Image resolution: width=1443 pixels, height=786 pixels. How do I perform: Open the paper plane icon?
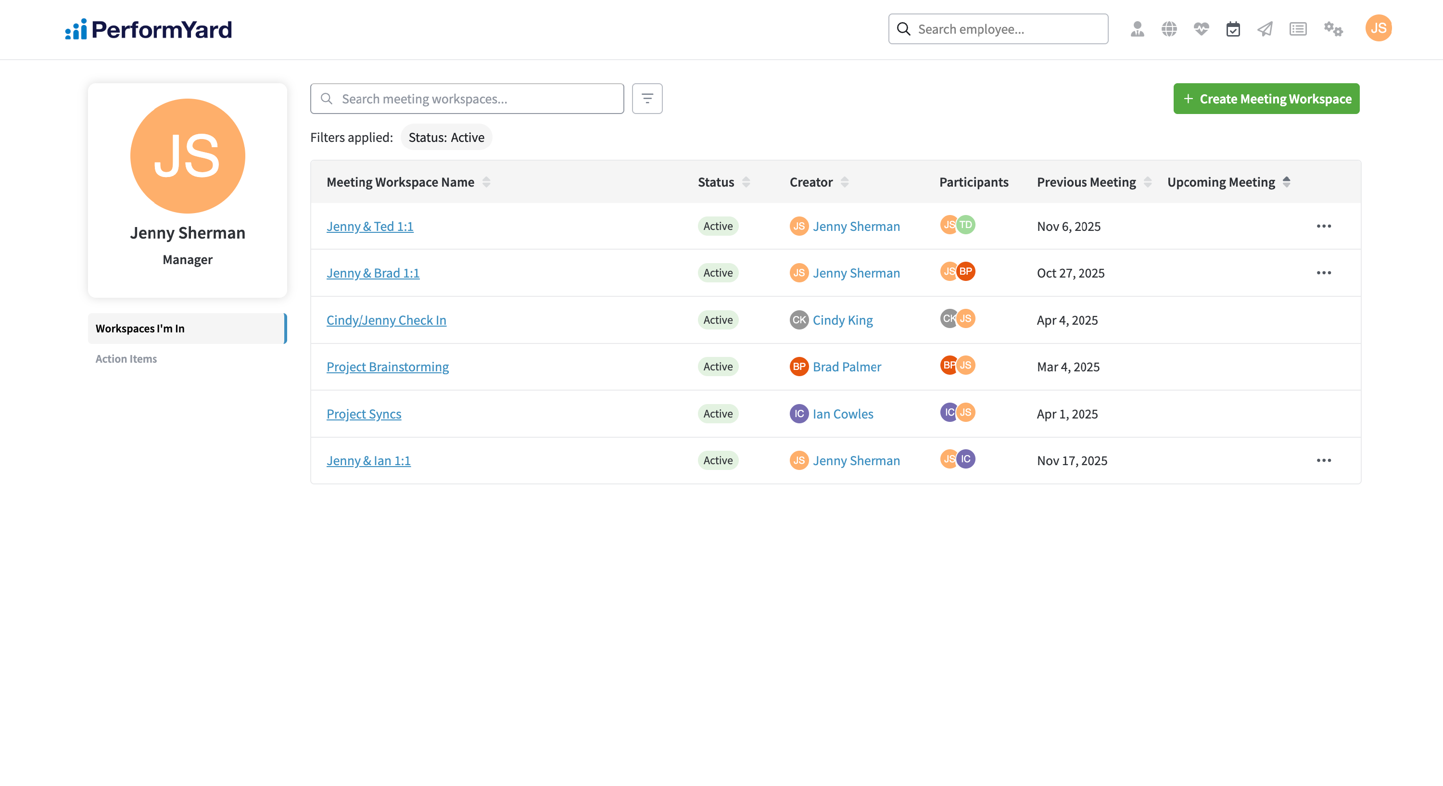coord(1265,29)
